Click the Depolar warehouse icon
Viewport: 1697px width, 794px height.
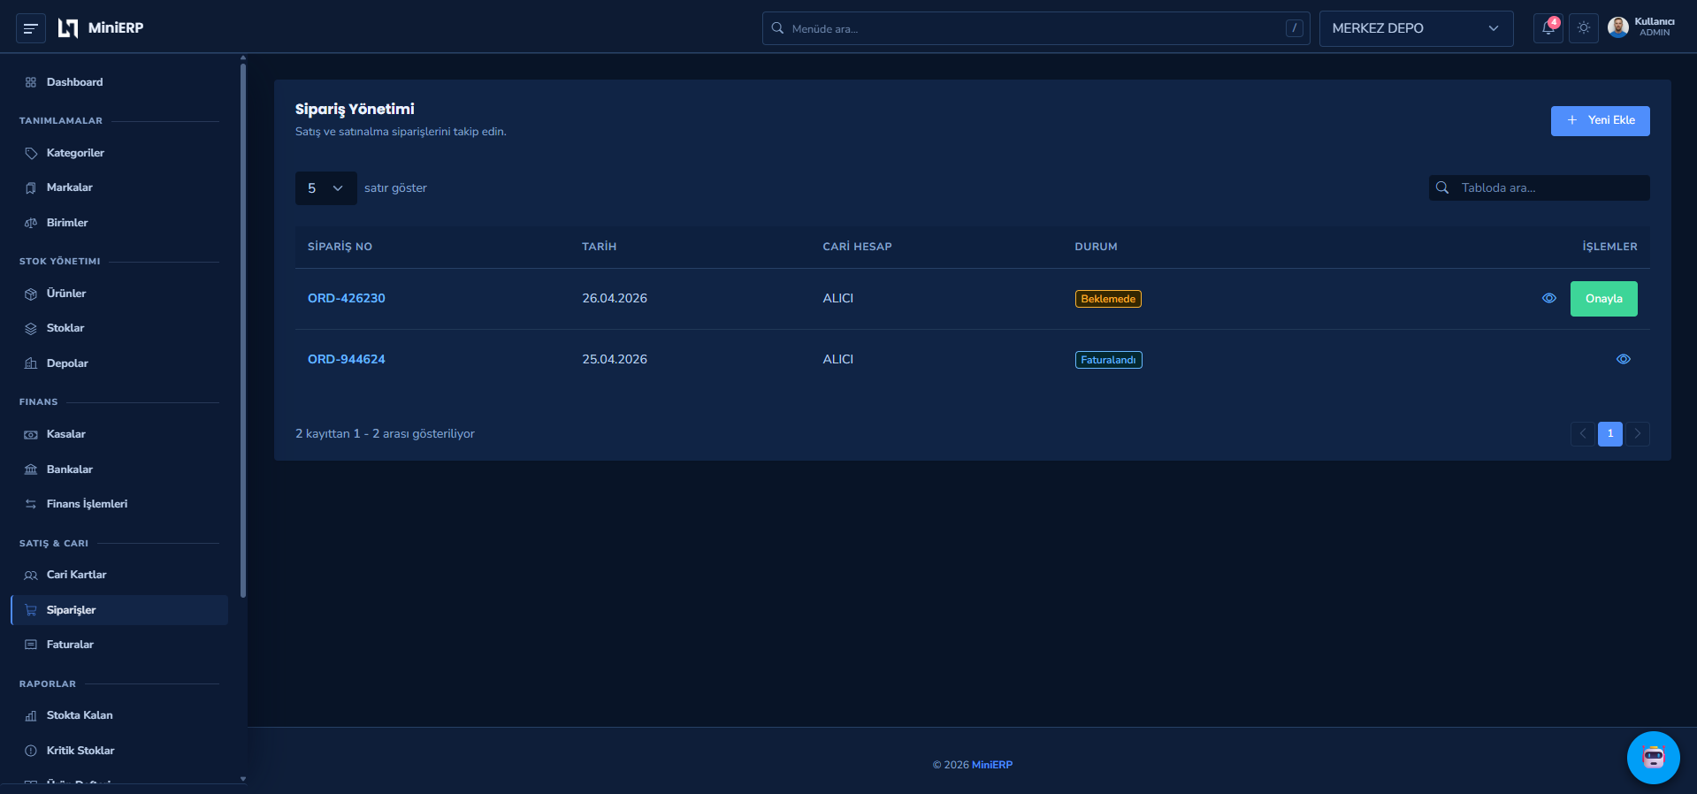click(31, 363)
